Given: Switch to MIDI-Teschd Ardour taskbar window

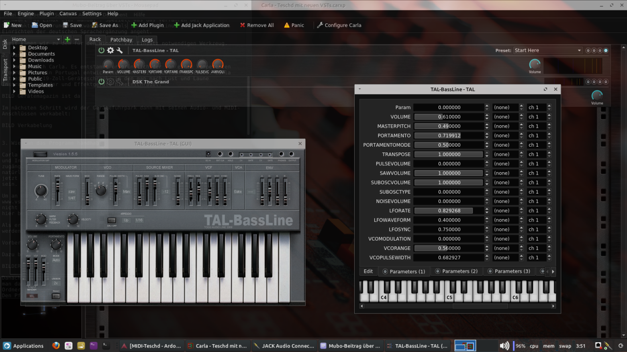Looking at the screenshot, I should pyautogui.click(x=152, y=346).
